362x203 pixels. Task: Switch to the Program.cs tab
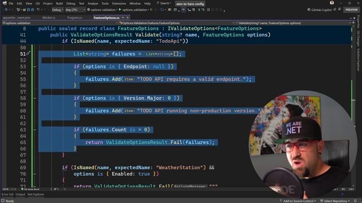[x=74, y=17]
